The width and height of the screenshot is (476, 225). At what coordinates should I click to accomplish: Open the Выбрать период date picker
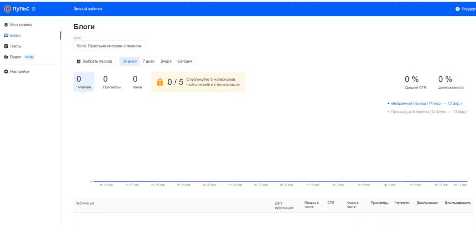[x=94, y=61]
